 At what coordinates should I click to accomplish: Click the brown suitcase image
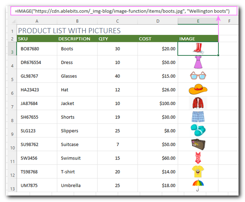[x=198, y=144]
